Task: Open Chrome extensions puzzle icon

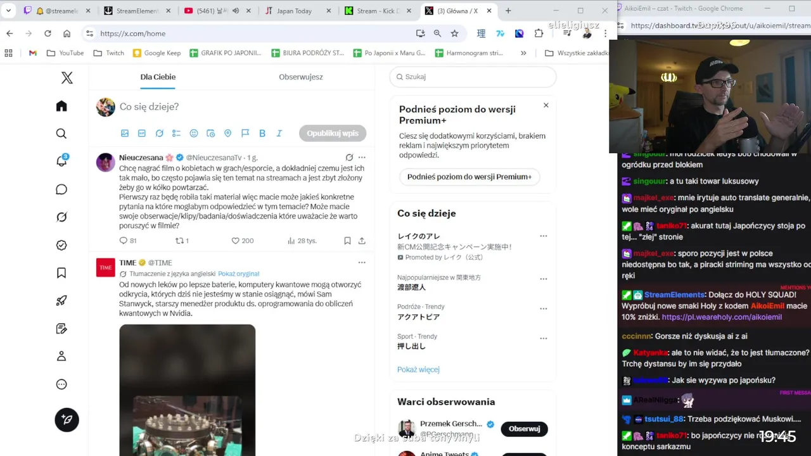Action: pyautogui.click(x=539, y=34)
